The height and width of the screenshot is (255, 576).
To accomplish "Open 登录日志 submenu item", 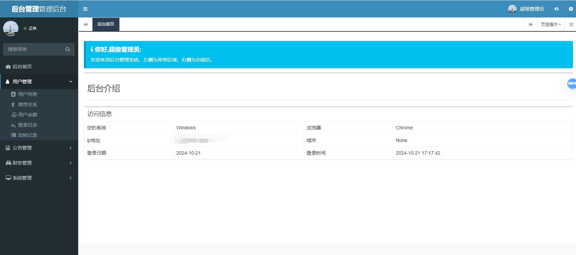I will point(27,125).
